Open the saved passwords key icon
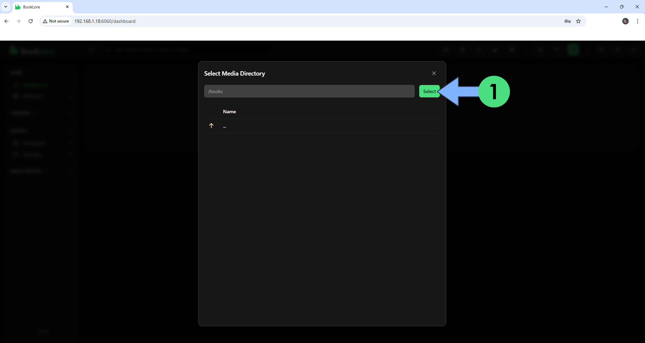 [567, 21]
